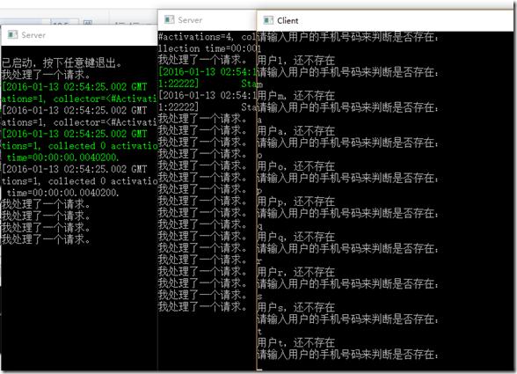Click 'llection time=00:00' line in middle Server
This screenshot has height=374, width=517.
(x=208, y=48)
